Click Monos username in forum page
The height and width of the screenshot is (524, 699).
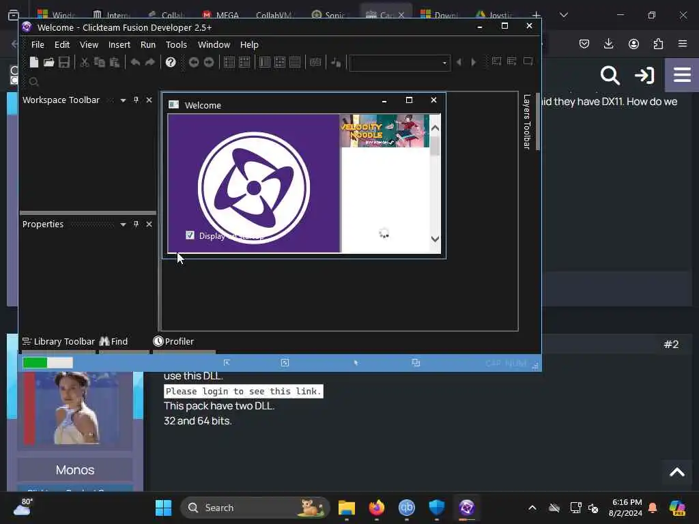75,469
